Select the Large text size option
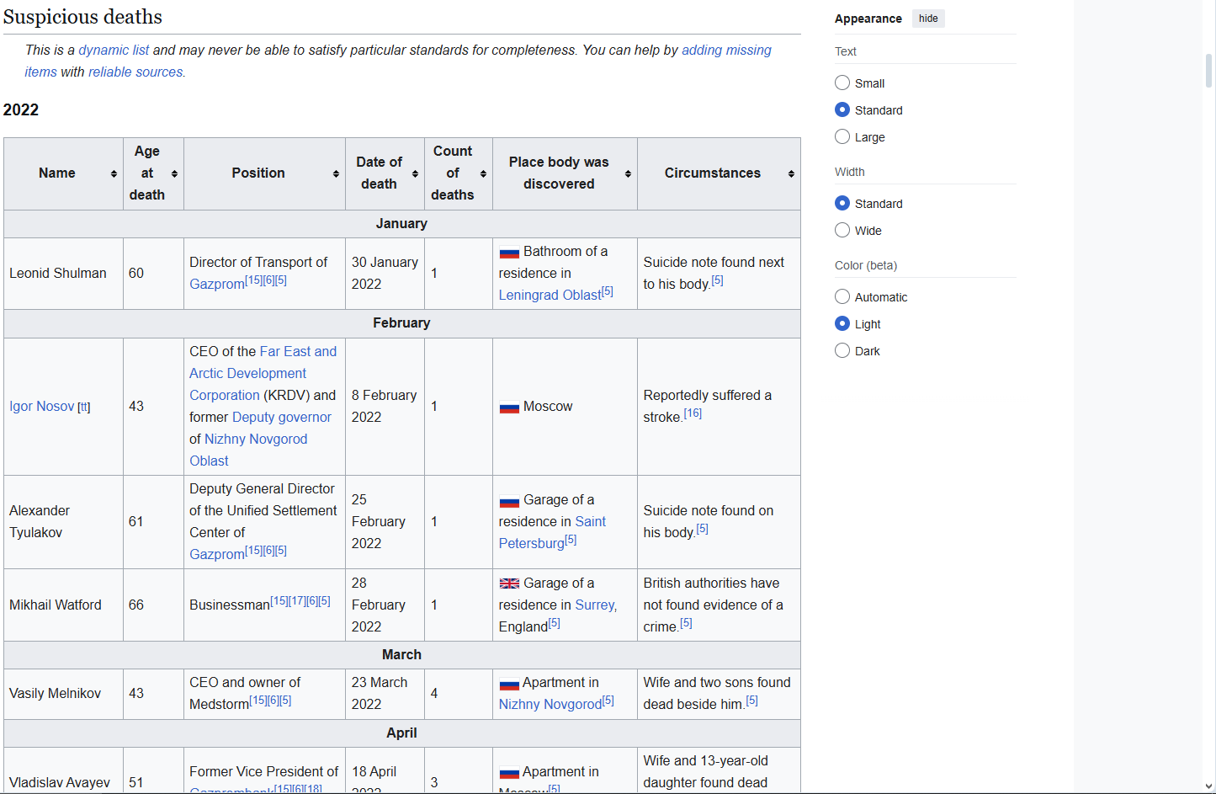Viewport: 1216px width, 794px height. click(x=842, y=136)
